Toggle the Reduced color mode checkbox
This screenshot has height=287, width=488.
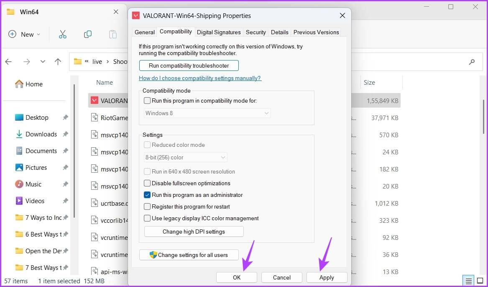pos(147,145)
